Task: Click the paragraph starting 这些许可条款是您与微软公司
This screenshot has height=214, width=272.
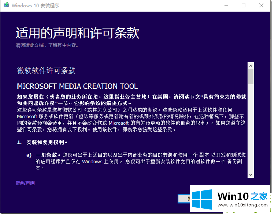Action: pos(131,120)
